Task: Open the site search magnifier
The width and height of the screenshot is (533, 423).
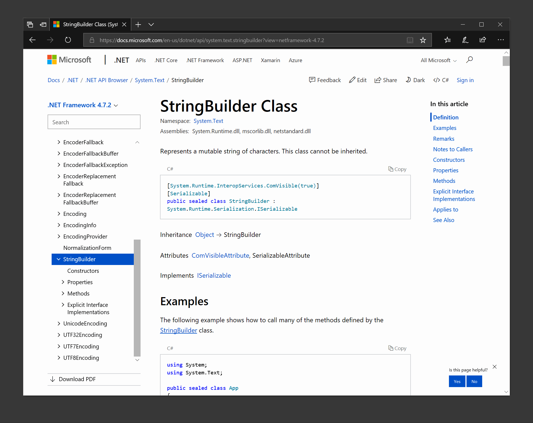Action: tap(469, 60)
